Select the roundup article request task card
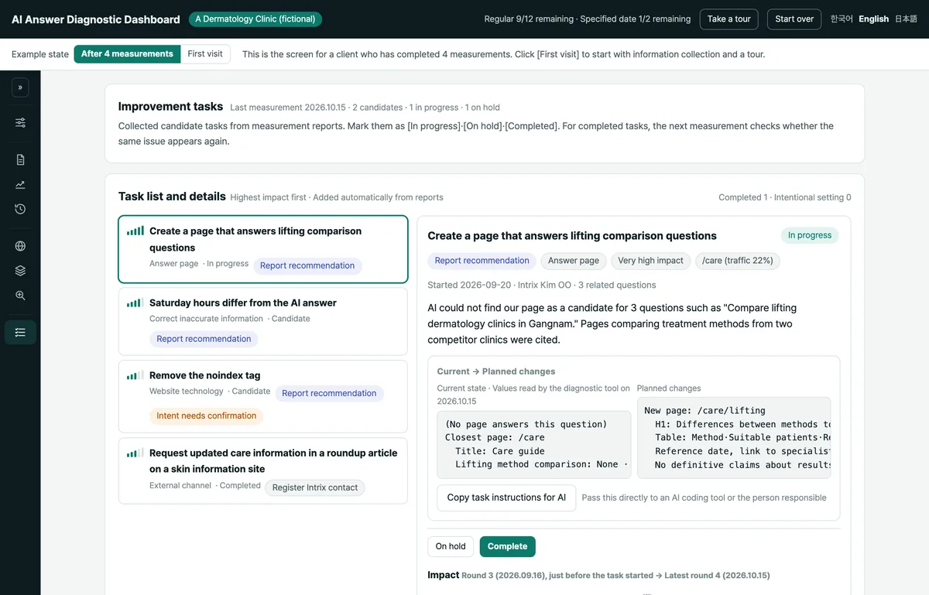 [x=263, y=471]
